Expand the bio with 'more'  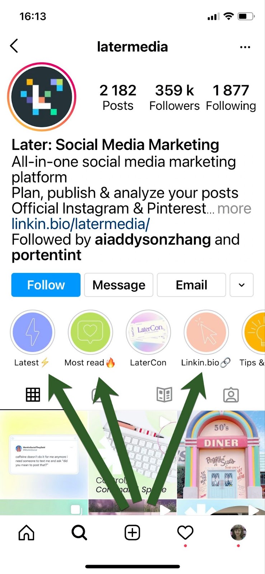pos(234,208)
